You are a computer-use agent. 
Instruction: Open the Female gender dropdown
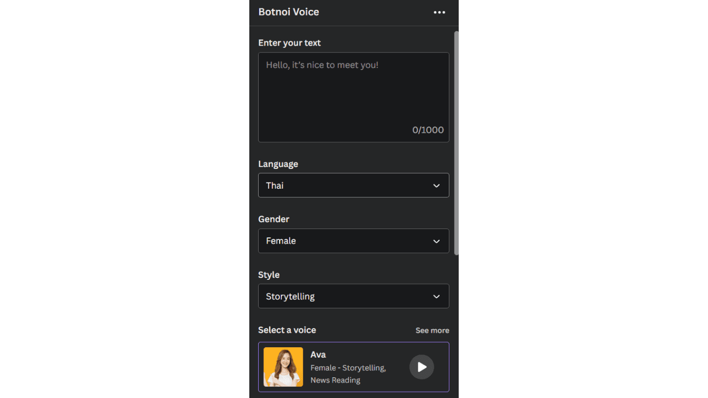(x=353, y=241)
